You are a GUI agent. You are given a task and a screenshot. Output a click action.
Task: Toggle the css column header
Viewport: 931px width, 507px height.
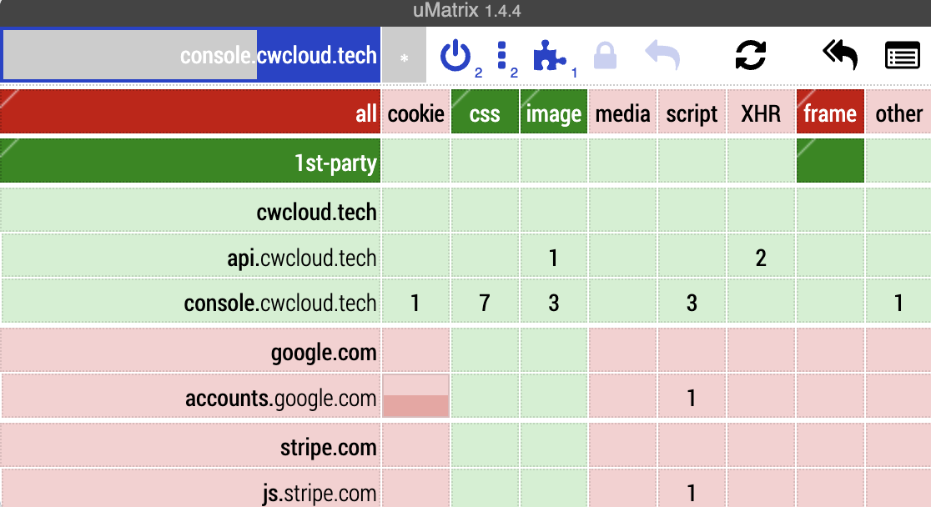point(485,112)
